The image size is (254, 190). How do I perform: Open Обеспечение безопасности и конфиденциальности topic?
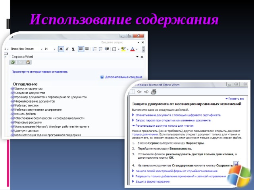(50, 118)
